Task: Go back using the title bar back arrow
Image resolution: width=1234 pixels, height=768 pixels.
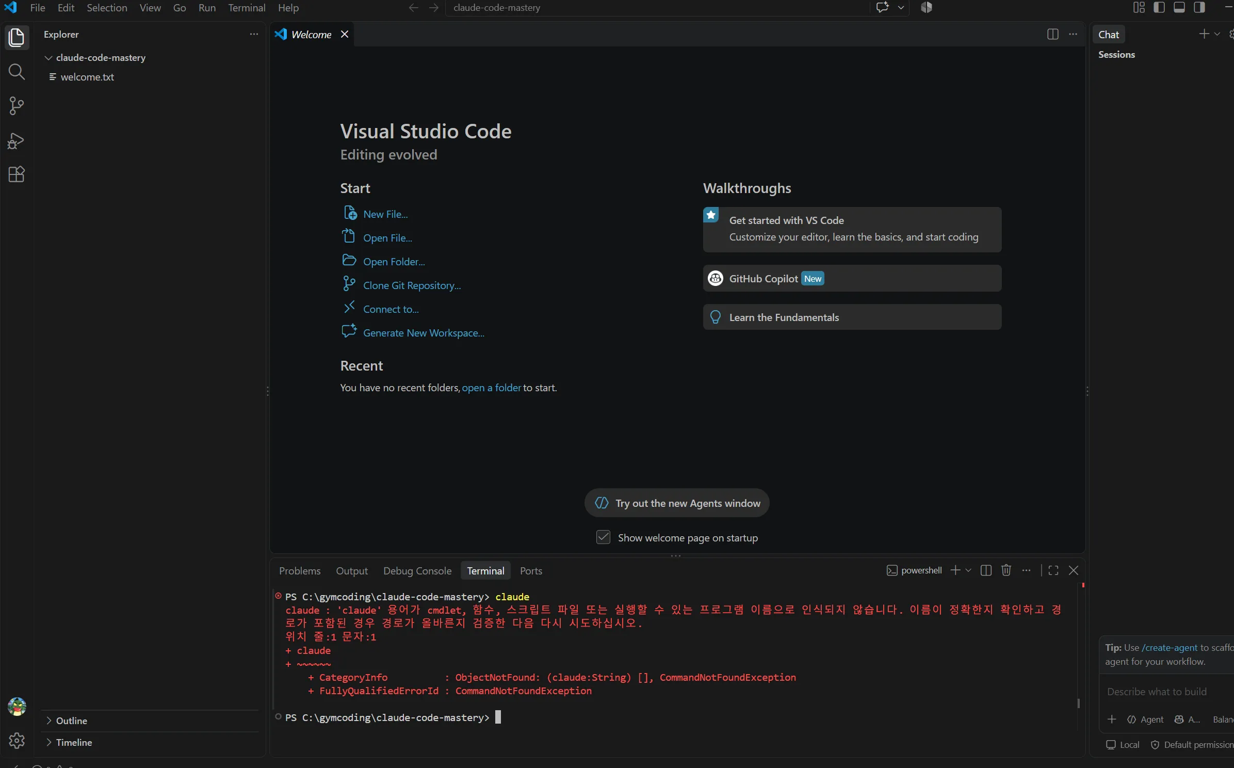Action: [x=413, y=8]
